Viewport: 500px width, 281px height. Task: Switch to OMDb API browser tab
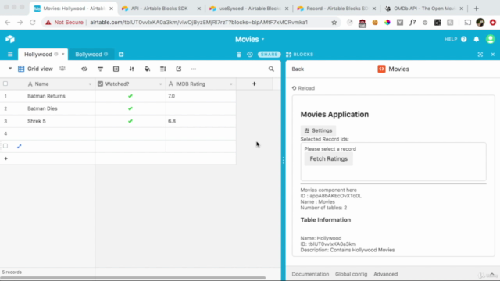pyautogui.click(x=424, y=9)
